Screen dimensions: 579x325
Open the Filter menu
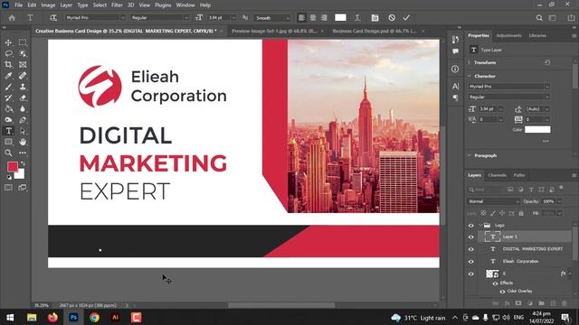click(117, 5)
